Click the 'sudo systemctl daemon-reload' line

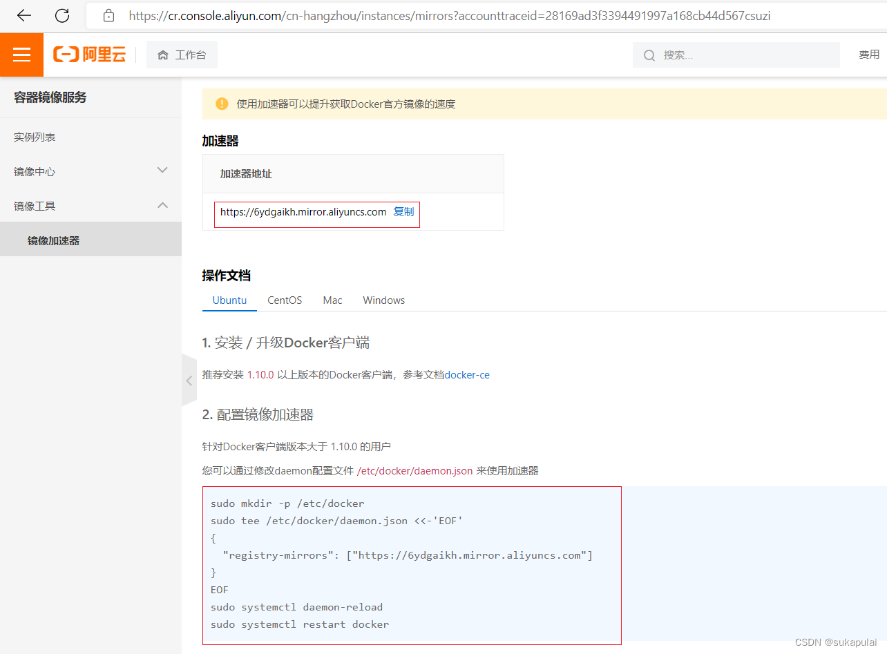pyautogui.click(x=296, y=607)
